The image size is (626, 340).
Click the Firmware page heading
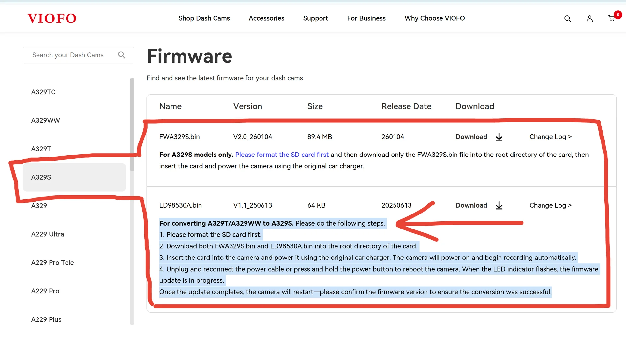[189, 56]
